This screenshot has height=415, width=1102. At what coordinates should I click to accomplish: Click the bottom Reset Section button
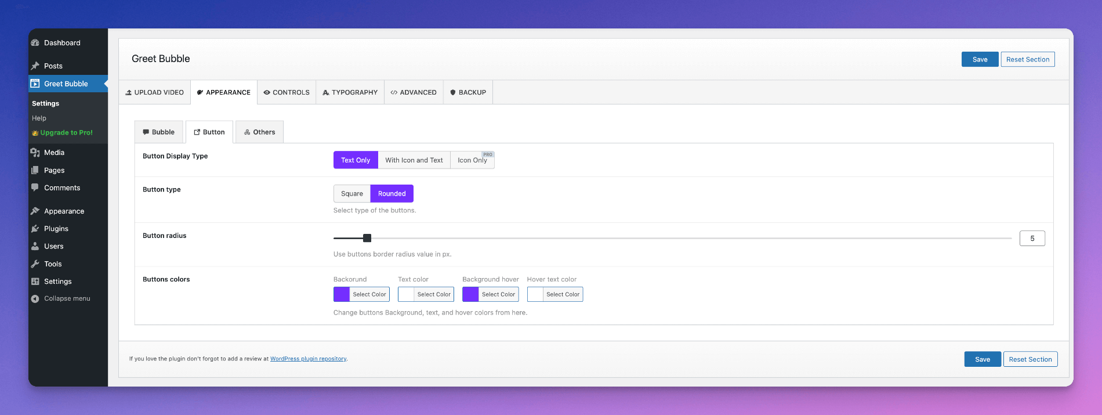[1031, 359]
